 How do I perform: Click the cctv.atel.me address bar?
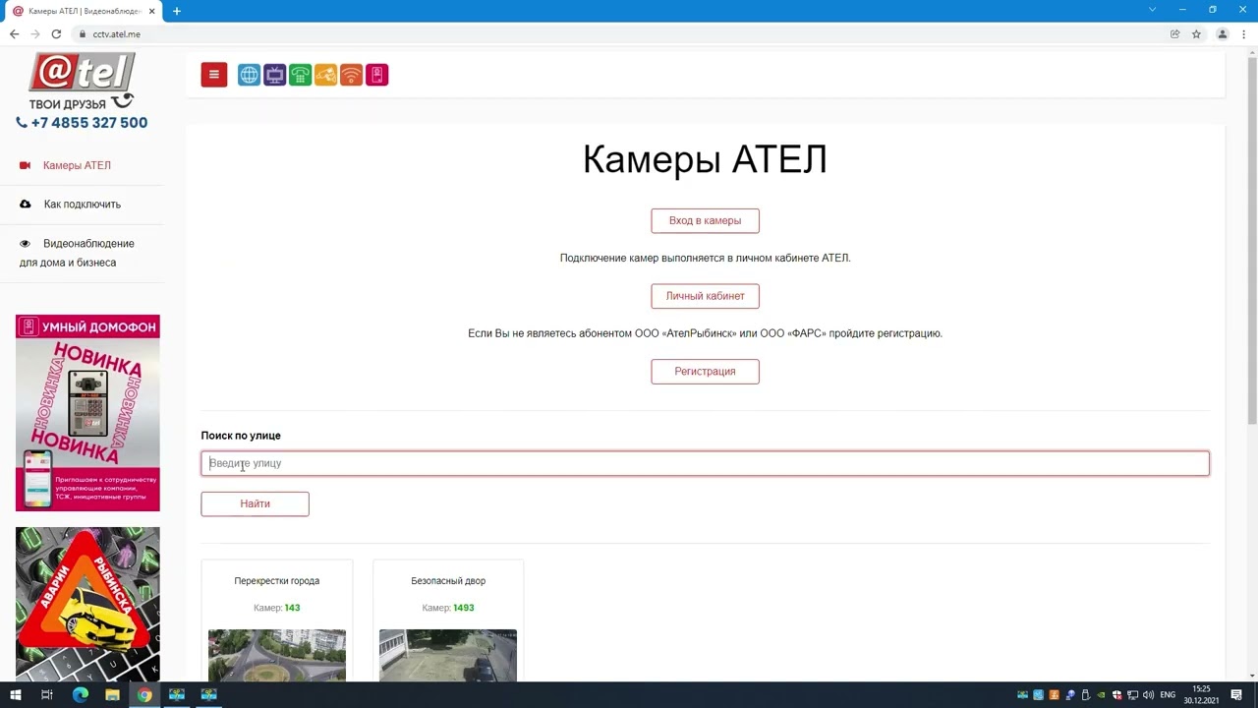point(619,33)
